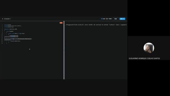This screenshot has width=170, height=96.
Task: Save the code with the Save button
Action: point(116,19)
